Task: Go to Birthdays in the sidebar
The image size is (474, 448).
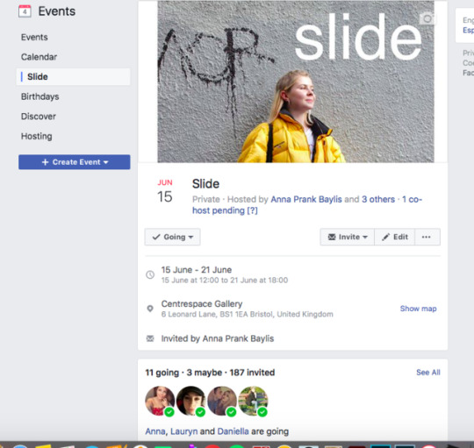Action: [x=39, y=96]
